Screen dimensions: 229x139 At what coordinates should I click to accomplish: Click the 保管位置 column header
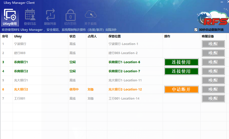135,36
